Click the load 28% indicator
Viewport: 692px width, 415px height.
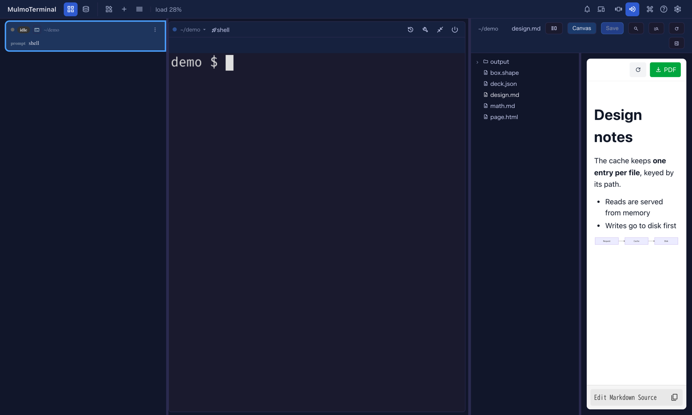(168, 9)
